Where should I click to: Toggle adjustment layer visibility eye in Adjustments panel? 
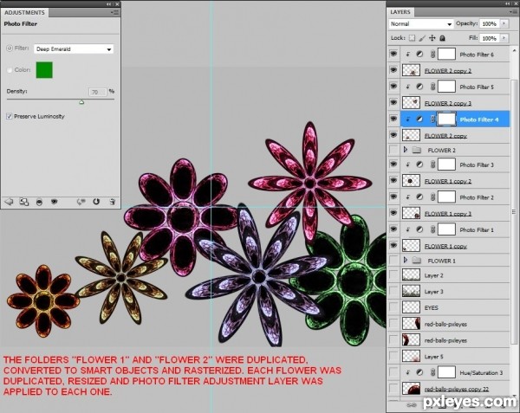(x=54, y=202)
